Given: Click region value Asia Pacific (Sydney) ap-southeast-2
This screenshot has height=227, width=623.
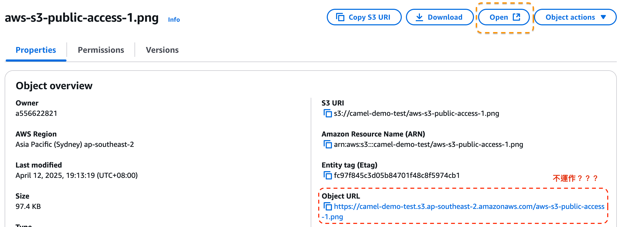Looking at the screenshot, I should pyautogui.click(x=75, y=144).
